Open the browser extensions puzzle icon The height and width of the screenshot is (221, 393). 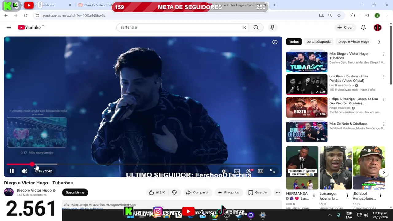pyautogui.click(x=353, y=15)
